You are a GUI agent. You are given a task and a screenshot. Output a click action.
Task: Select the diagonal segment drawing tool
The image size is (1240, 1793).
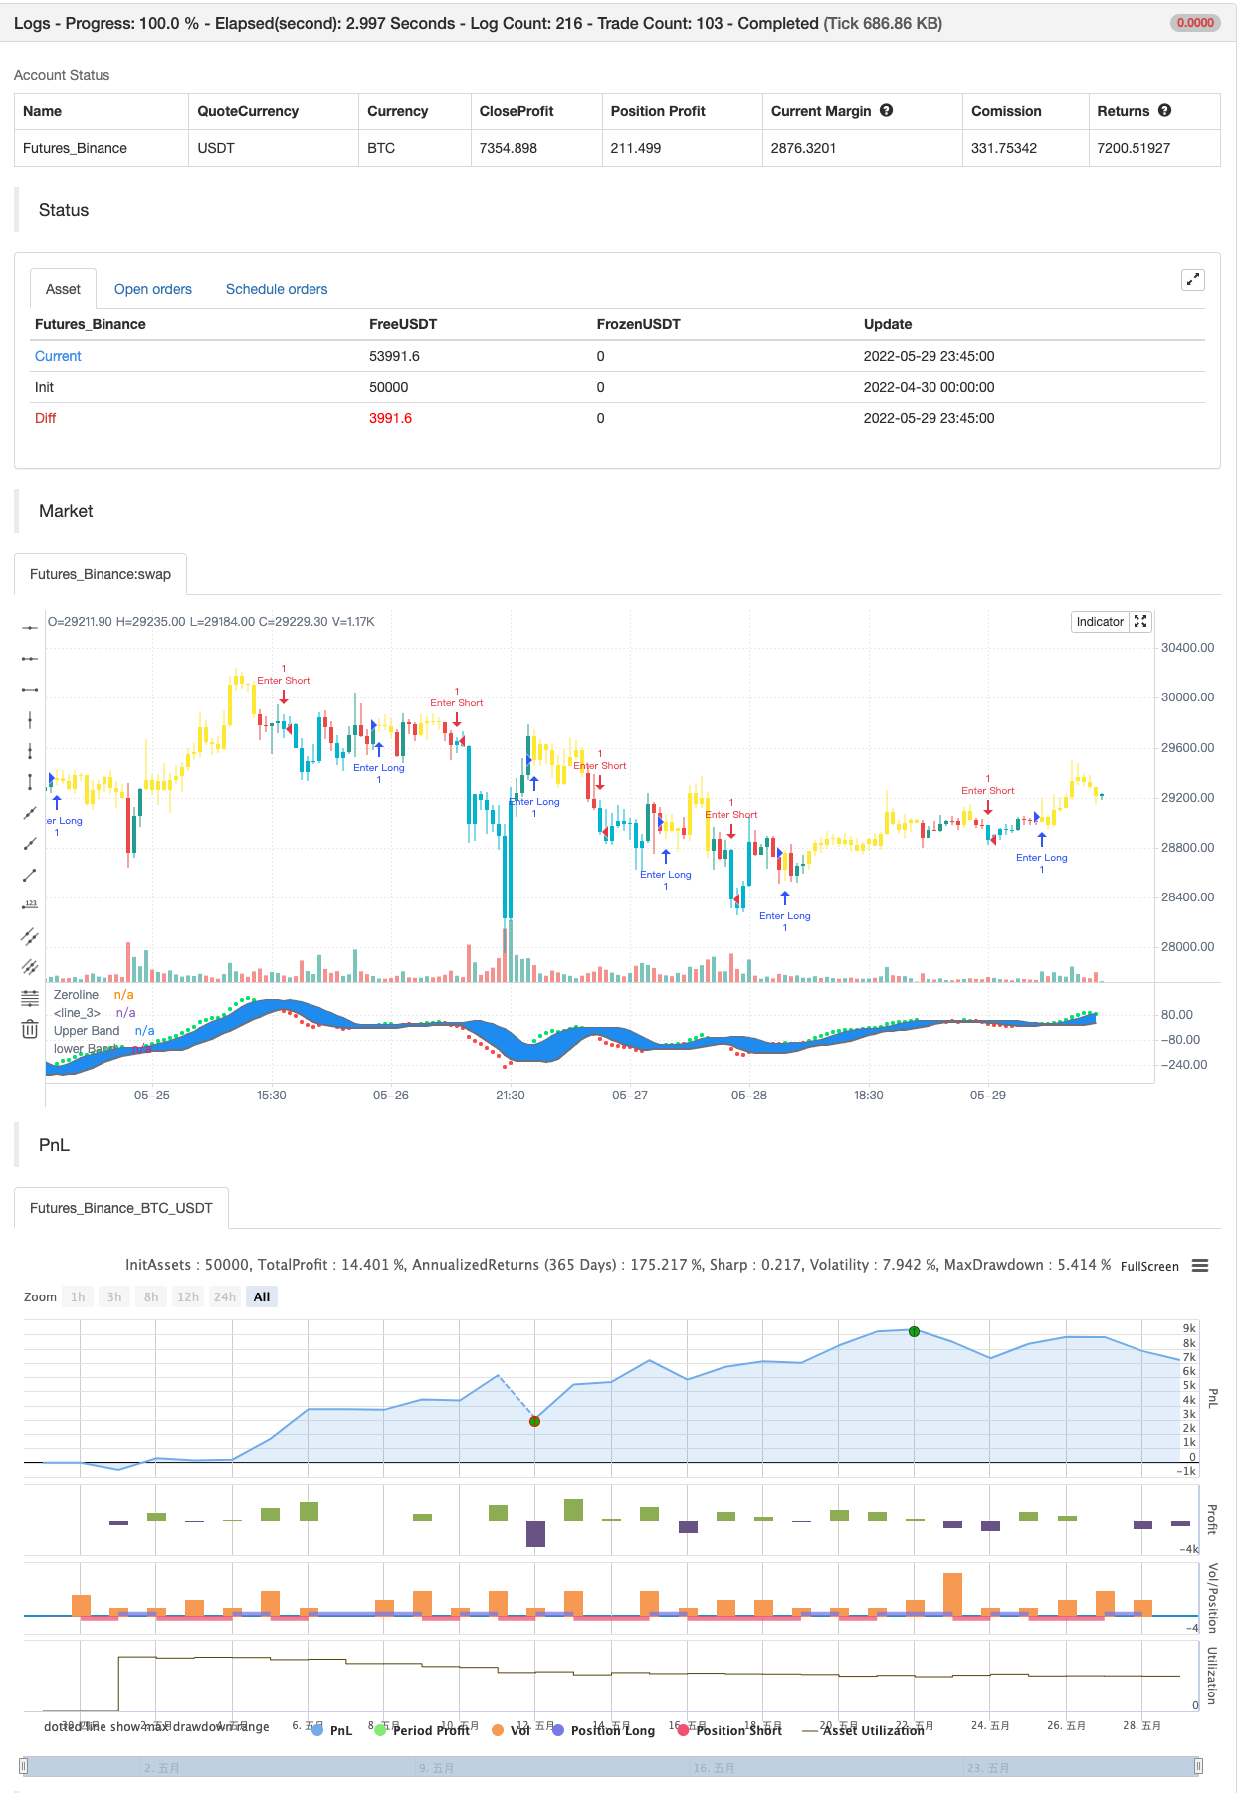point(30,874)
